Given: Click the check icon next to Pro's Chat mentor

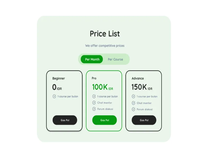Looking at the screenshot, I should click(94, 102).
